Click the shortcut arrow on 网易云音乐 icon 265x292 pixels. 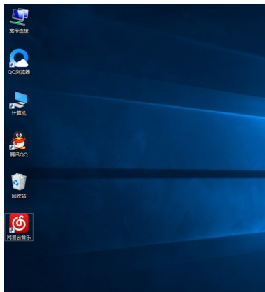pos(12,231)
